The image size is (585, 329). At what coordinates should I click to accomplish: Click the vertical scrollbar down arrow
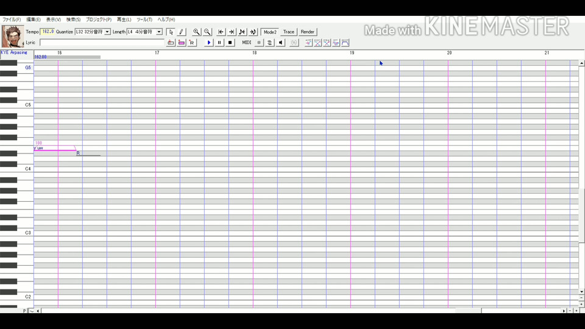point(581,292)
